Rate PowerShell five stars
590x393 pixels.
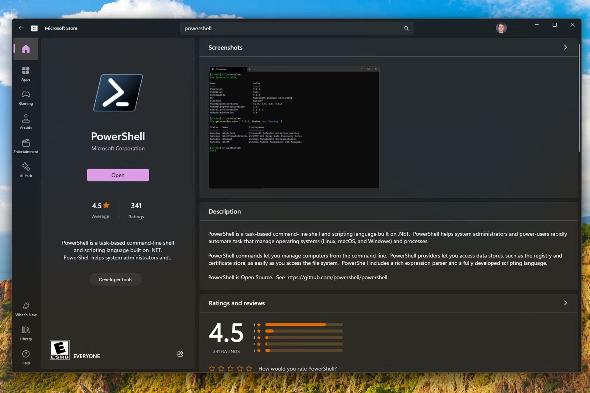tap(249, 368)
